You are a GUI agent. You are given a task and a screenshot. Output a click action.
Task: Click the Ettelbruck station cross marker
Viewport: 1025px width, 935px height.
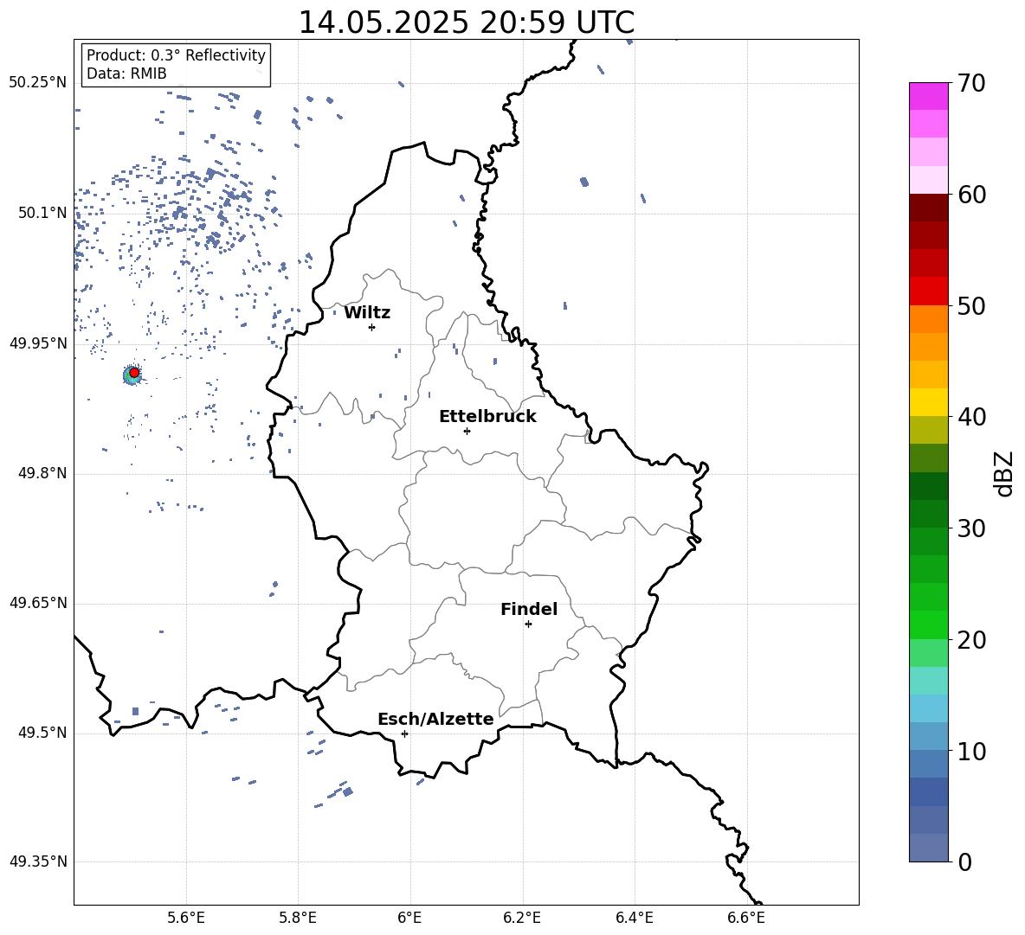[467, 431]
